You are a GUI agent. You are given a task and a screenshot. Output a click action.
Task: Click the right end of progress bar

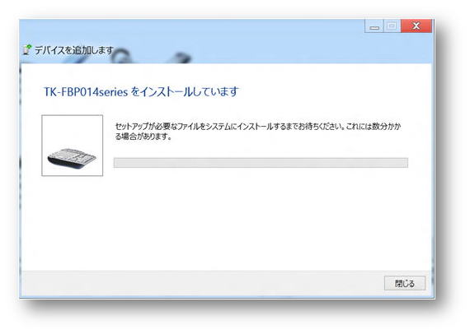[403, 163]
